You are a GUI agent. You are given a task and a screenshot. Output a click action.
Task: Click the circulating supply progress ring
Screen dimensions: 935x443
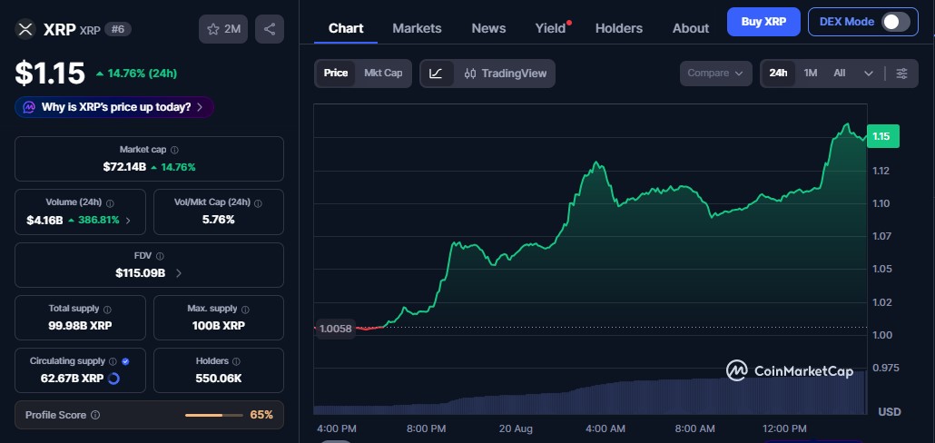[113, 379]
